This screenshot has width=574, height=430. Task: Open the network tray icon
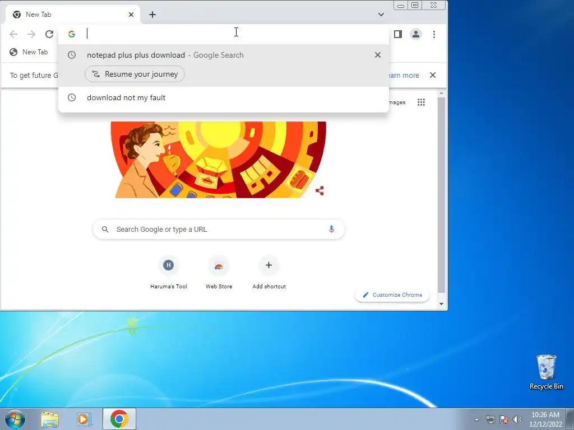coord(490,419)
